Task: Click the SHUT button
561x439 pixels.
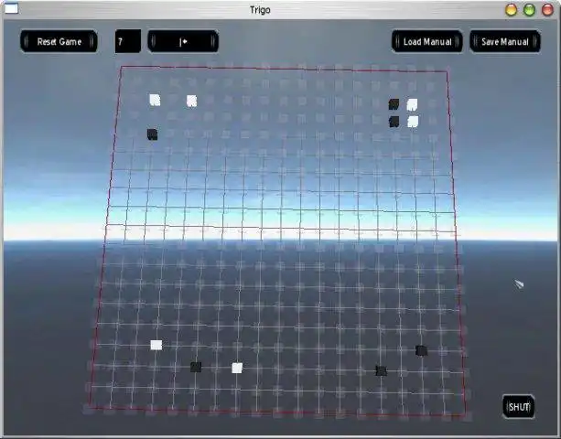Action: pos(519,406)
